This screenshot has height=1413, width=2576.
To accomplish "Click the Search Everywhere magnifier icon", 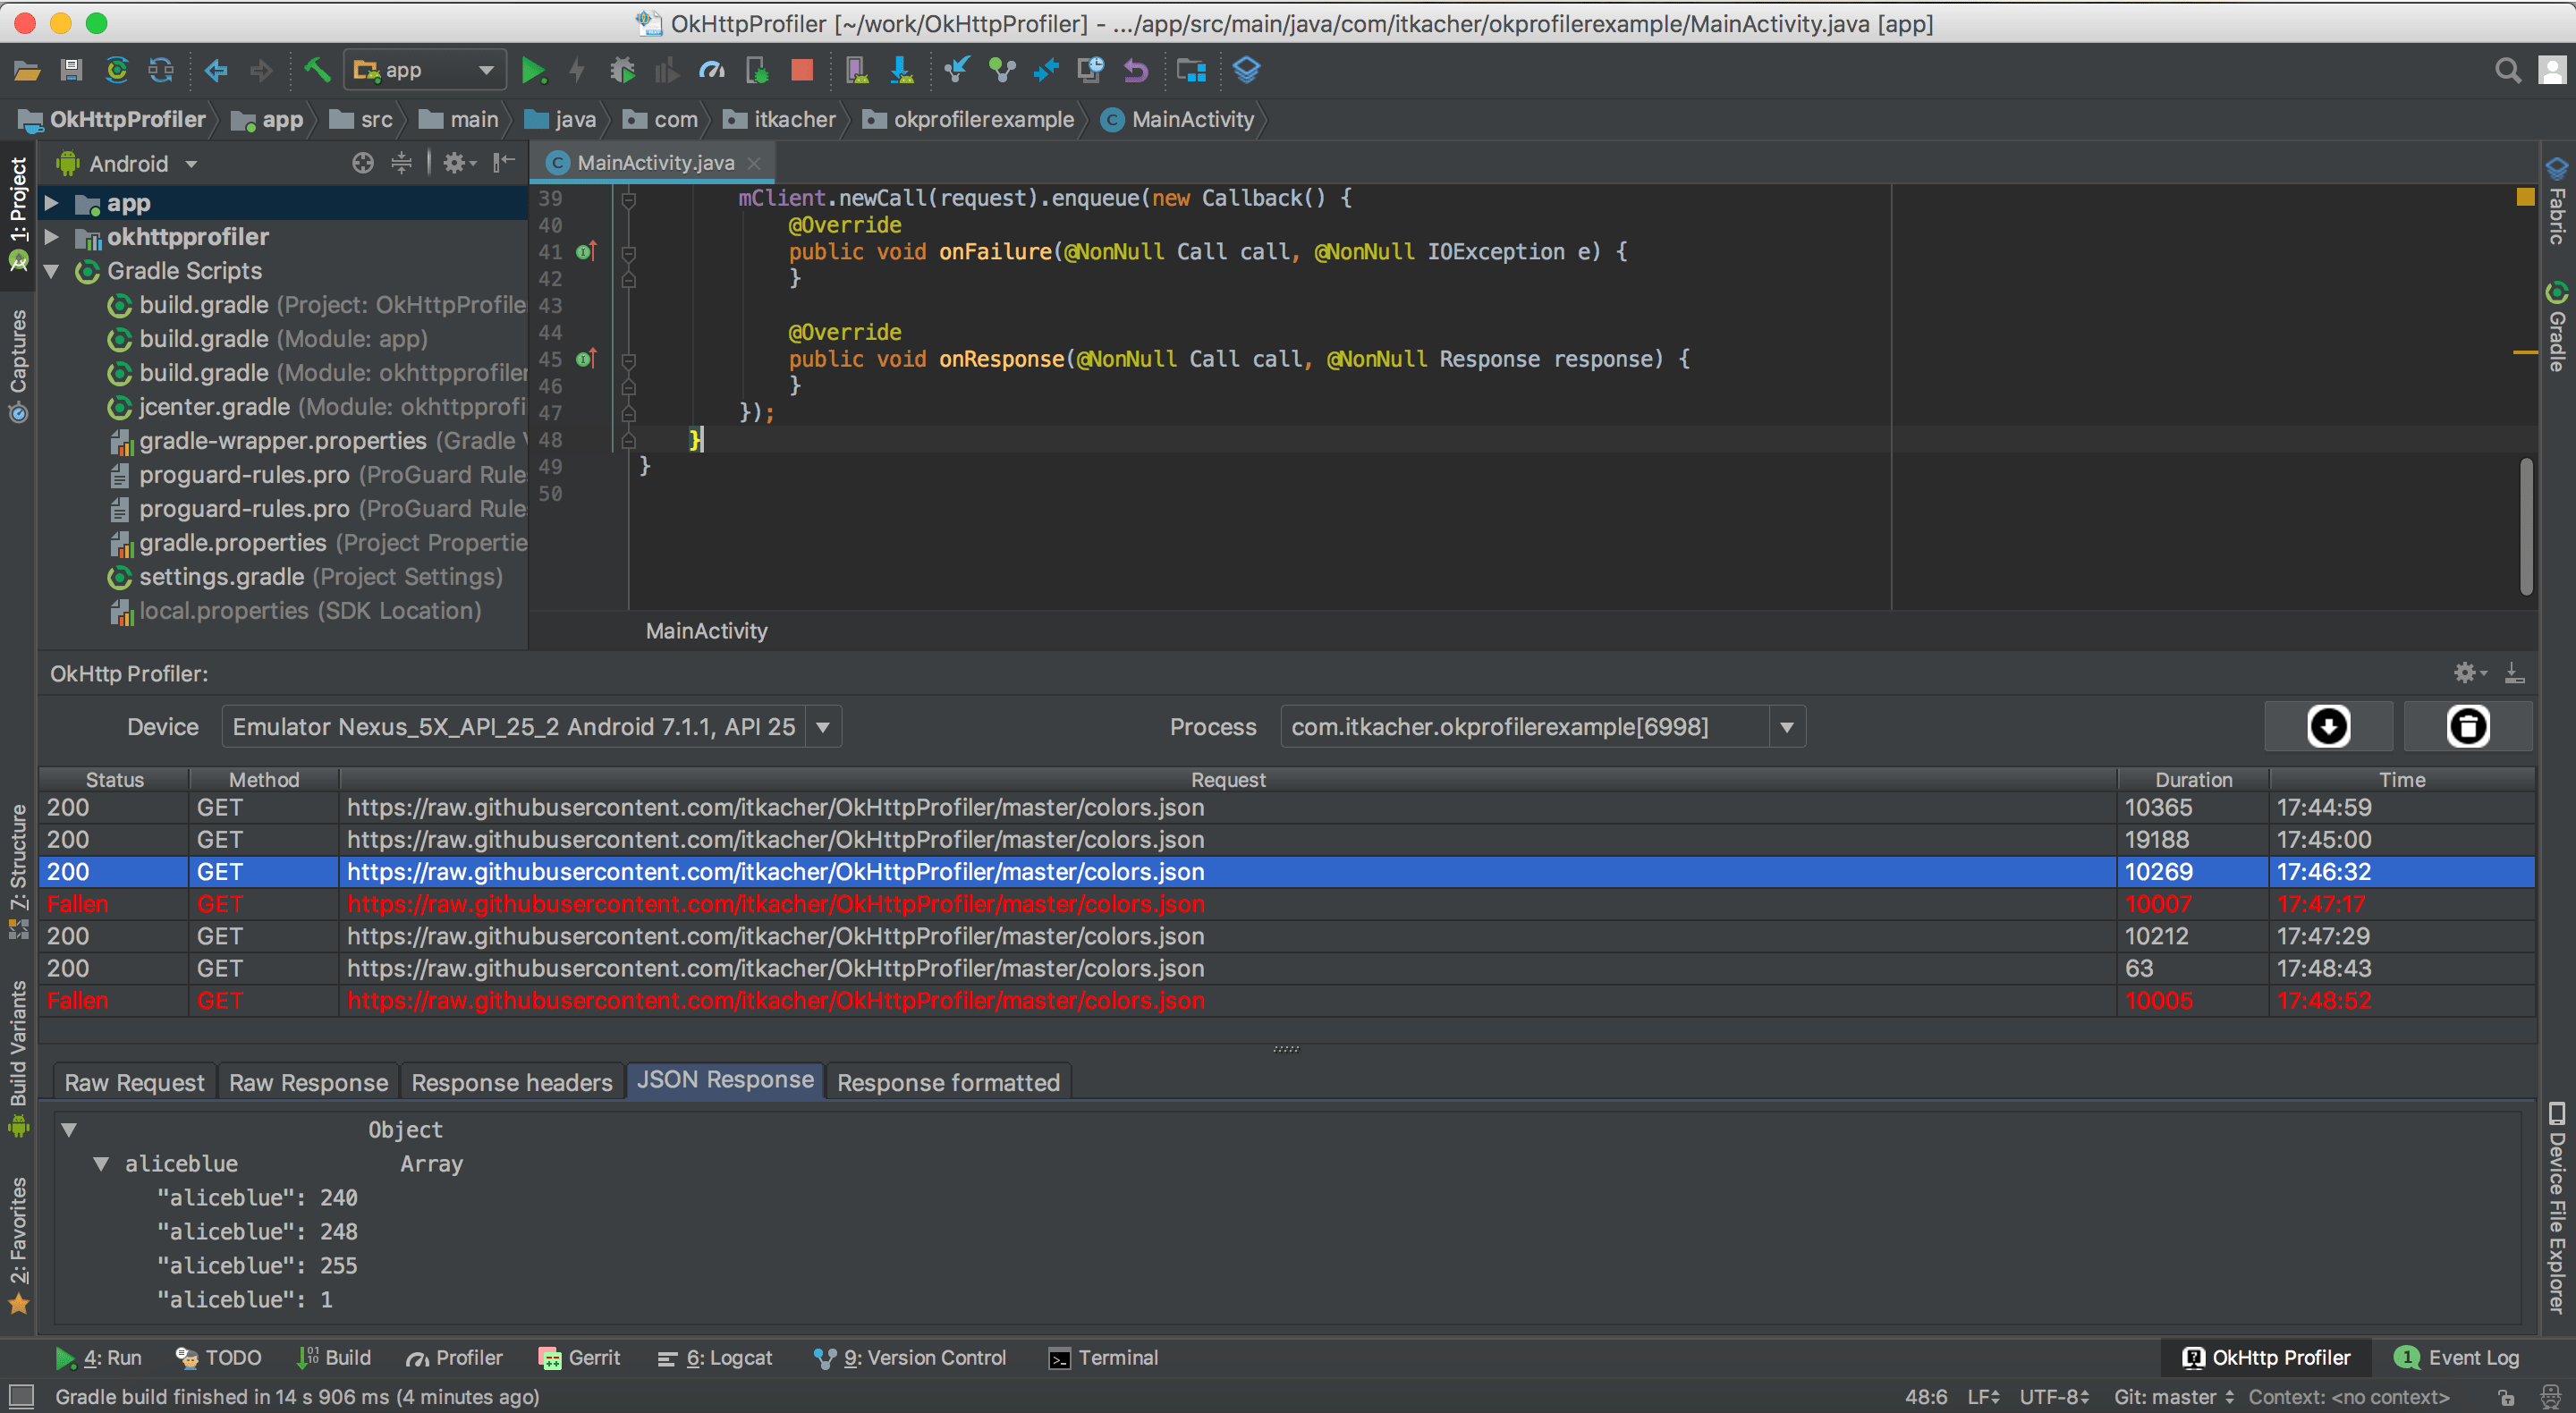I will tap(2507, 70).
